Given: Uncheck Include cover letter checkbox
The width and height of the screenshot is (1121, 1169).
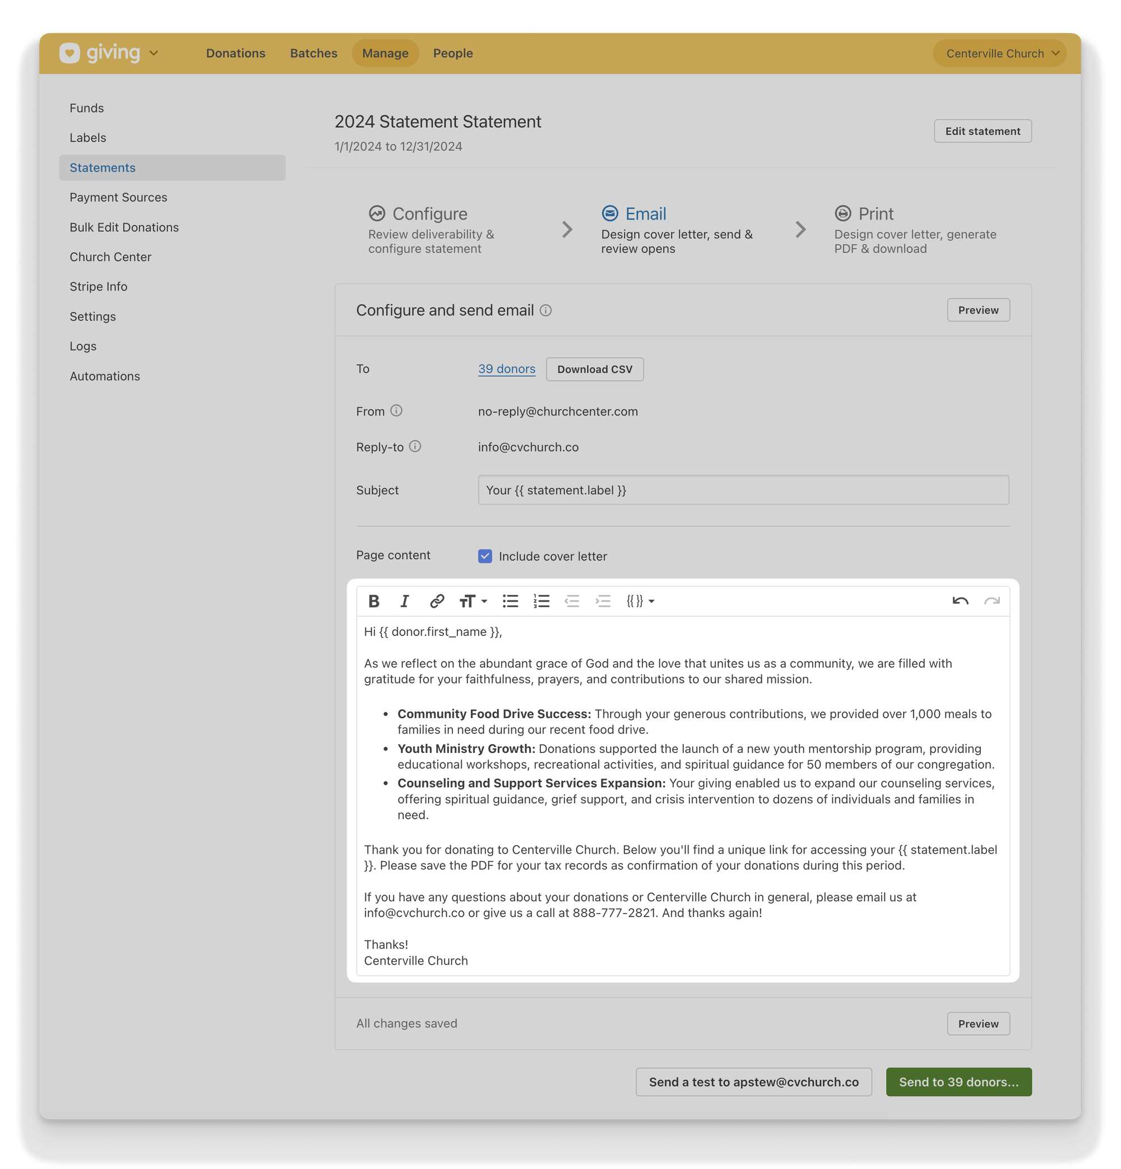Looking at the screenshot, I should click(x=485, y=556).
